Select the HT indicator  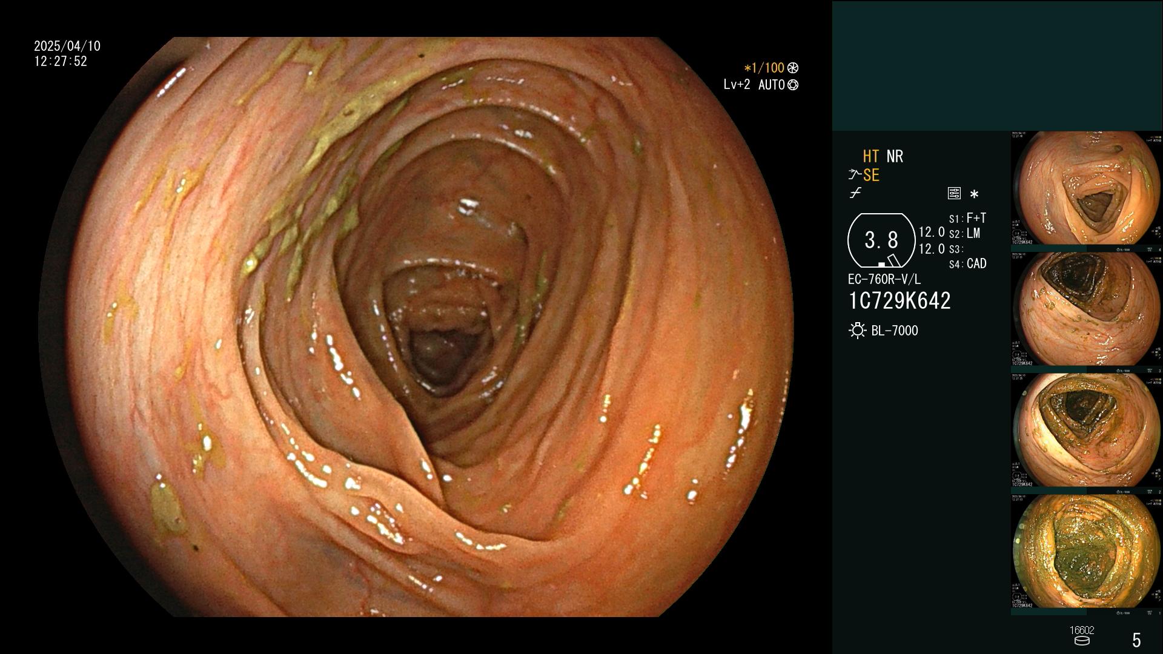pyautogui.click(x=871, y=156)
